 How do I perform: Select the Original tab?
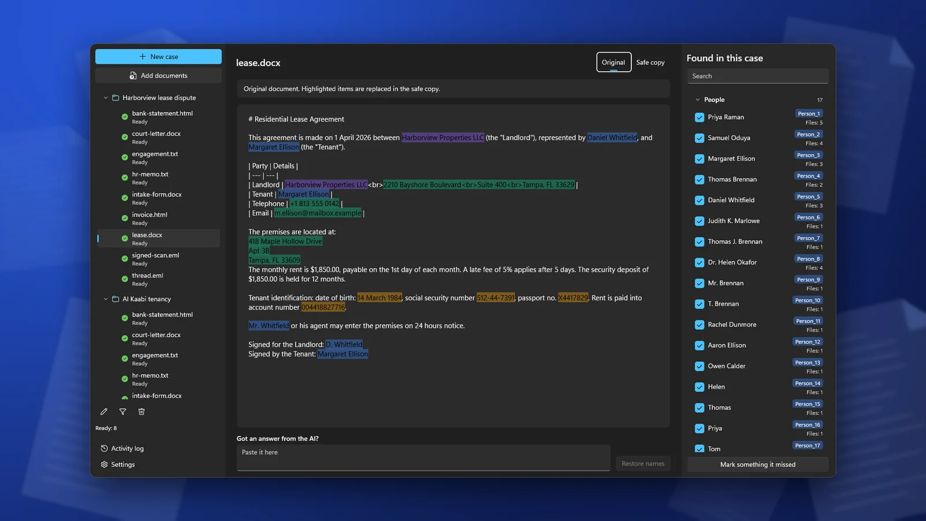coord(613,63)
